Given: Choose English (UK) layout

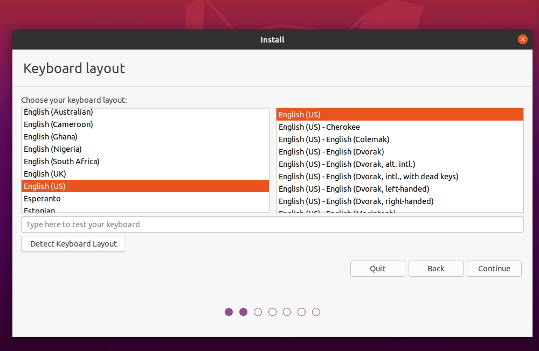Looking at the screenshot, I should [145, 174].
